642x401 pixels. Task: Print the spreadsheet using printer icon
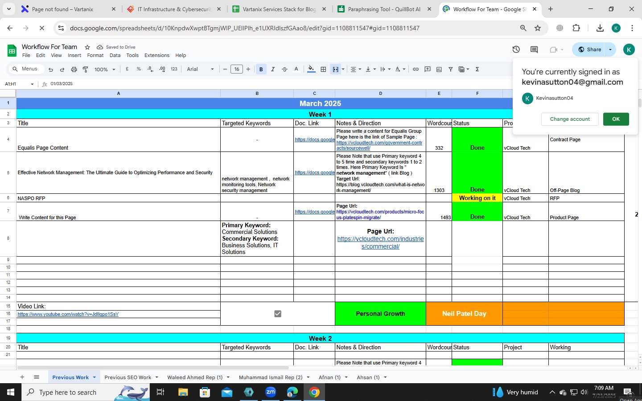point(74,70)
